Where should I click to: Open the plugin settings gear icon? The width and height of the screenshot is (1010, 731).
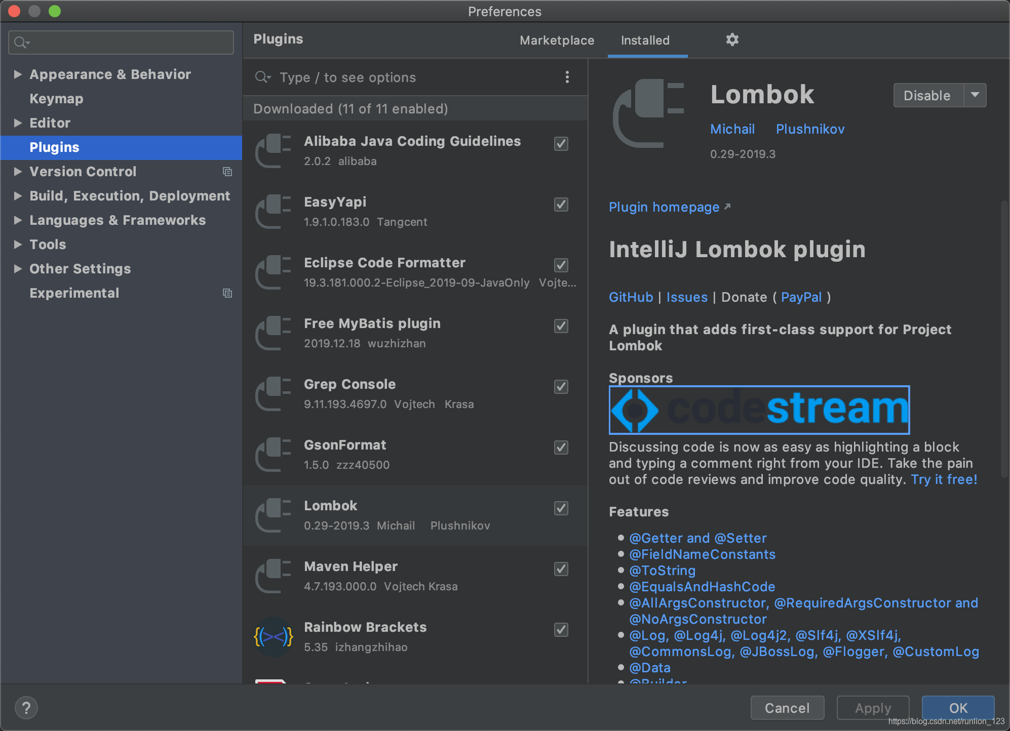(732, 39)
